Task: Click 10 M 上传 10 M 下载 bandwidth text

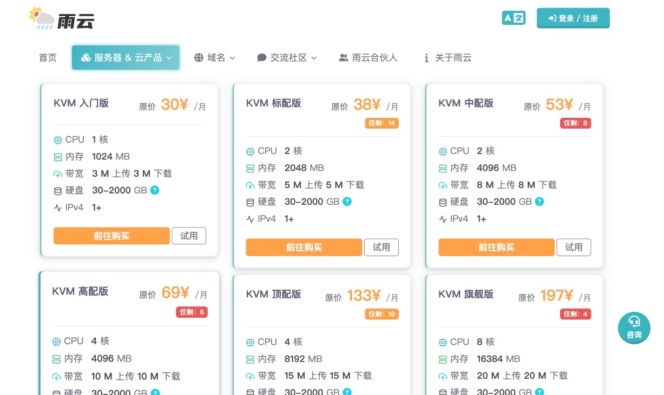Action: pos(136,376)
